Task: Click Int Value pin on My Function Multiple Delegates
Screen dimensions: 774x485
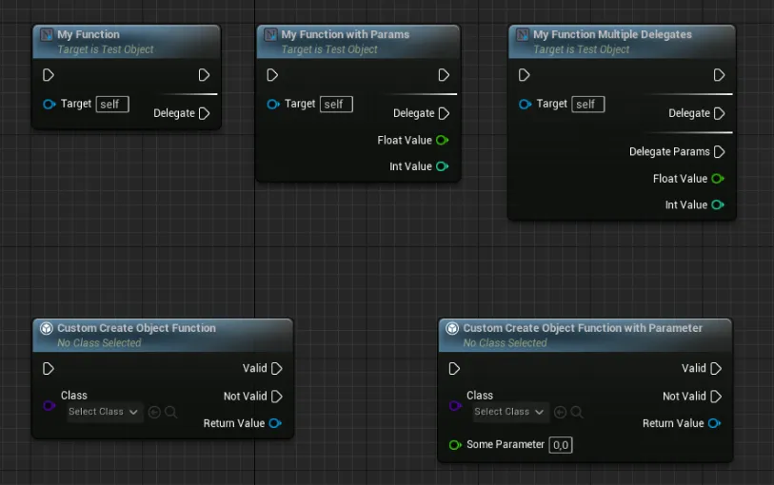Action: coord(718,204)
